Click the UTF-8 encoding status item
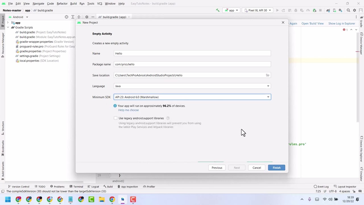 (333, 191)
